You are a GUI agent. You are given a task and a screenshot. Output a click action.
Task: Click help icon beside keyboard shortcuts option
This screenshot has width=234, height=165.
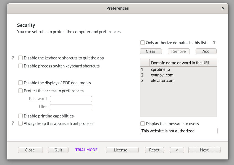13,58
